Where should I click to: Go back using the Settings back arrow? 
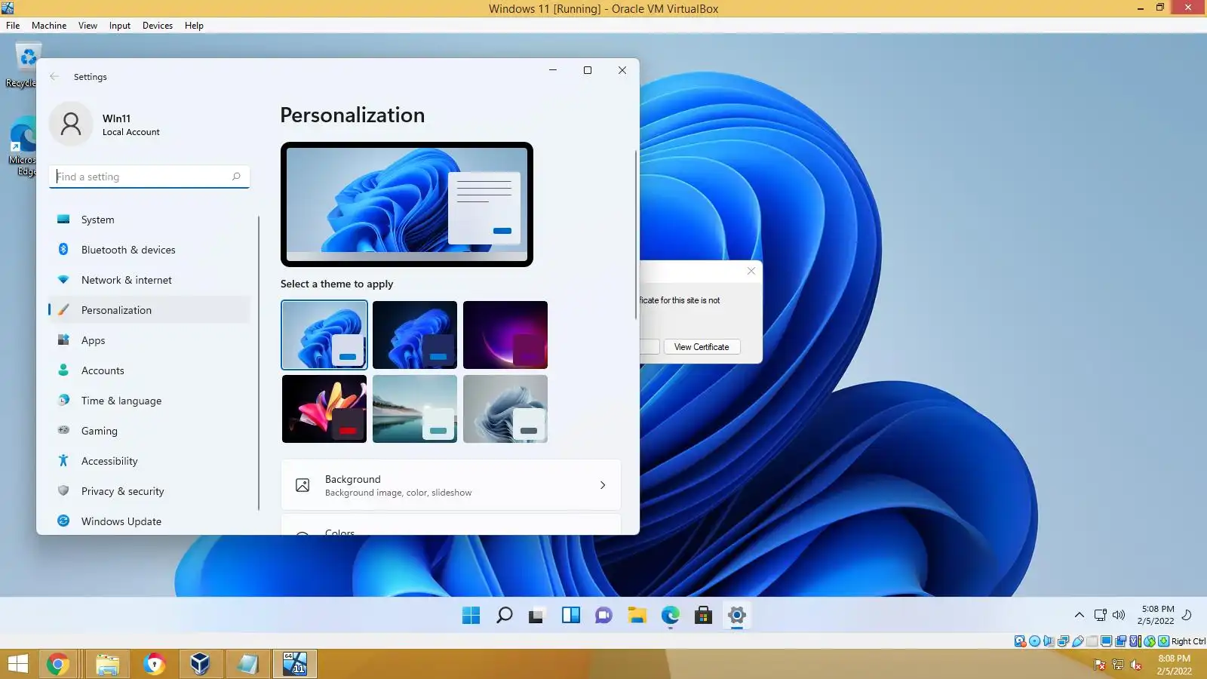54,76
